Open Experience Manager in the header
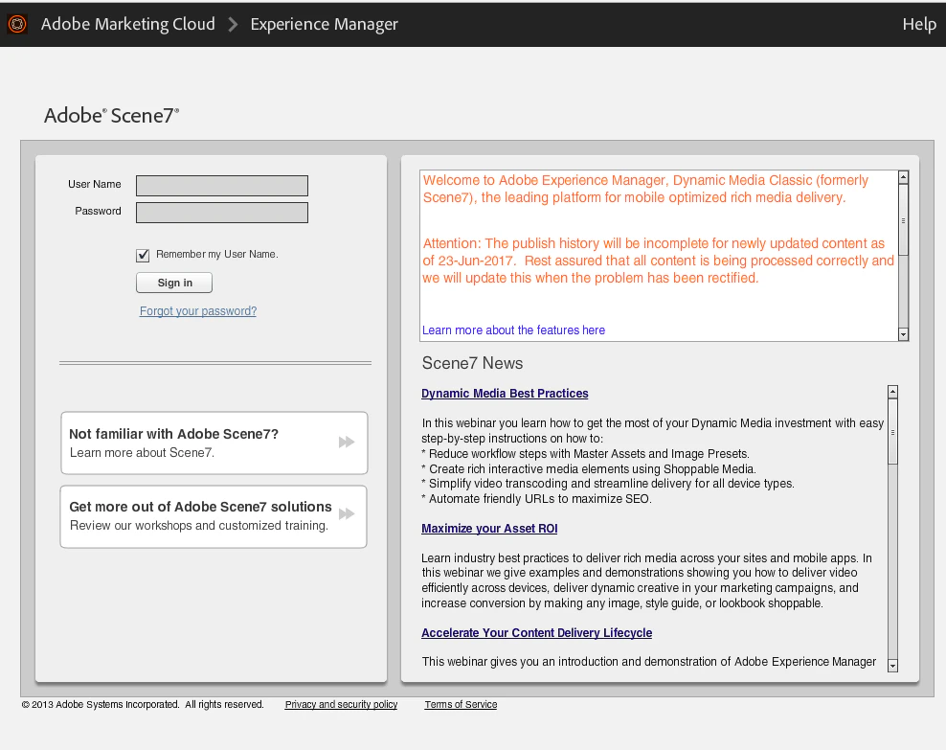The width and height of the screenshot is (946, 750). 324,25
